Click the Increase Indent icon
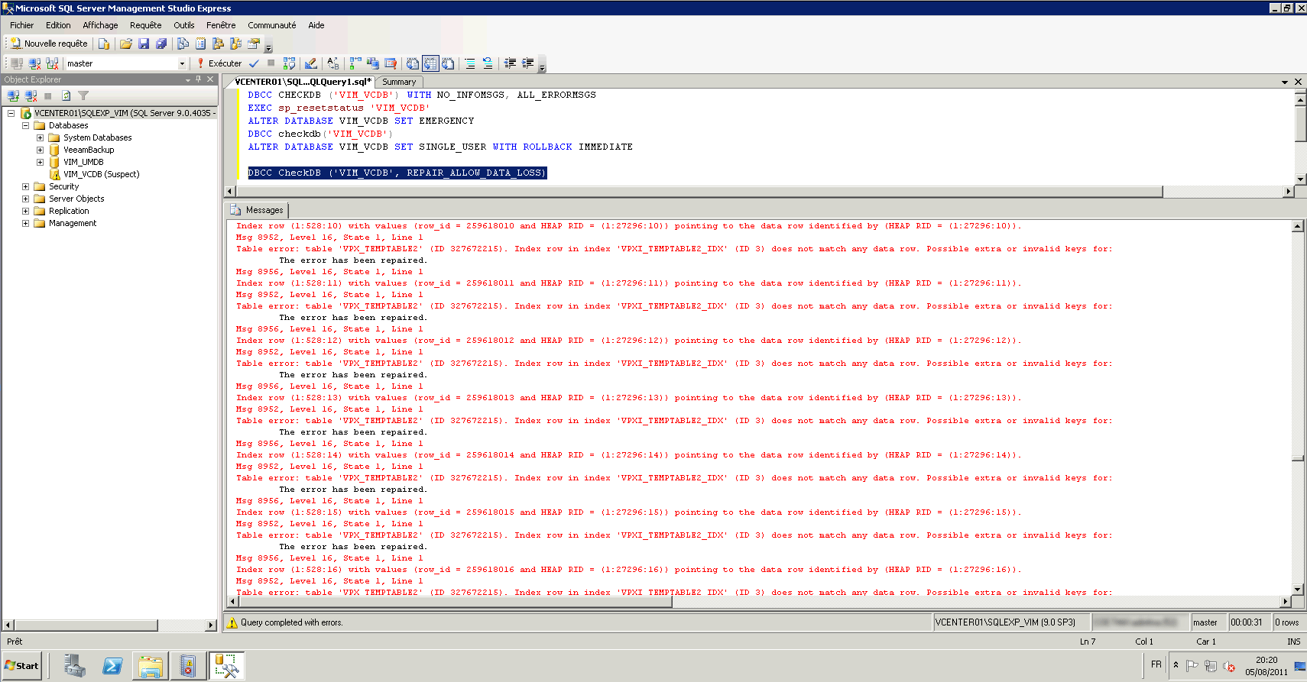Screen dimensions: 1307x682 tap(527, 63)
